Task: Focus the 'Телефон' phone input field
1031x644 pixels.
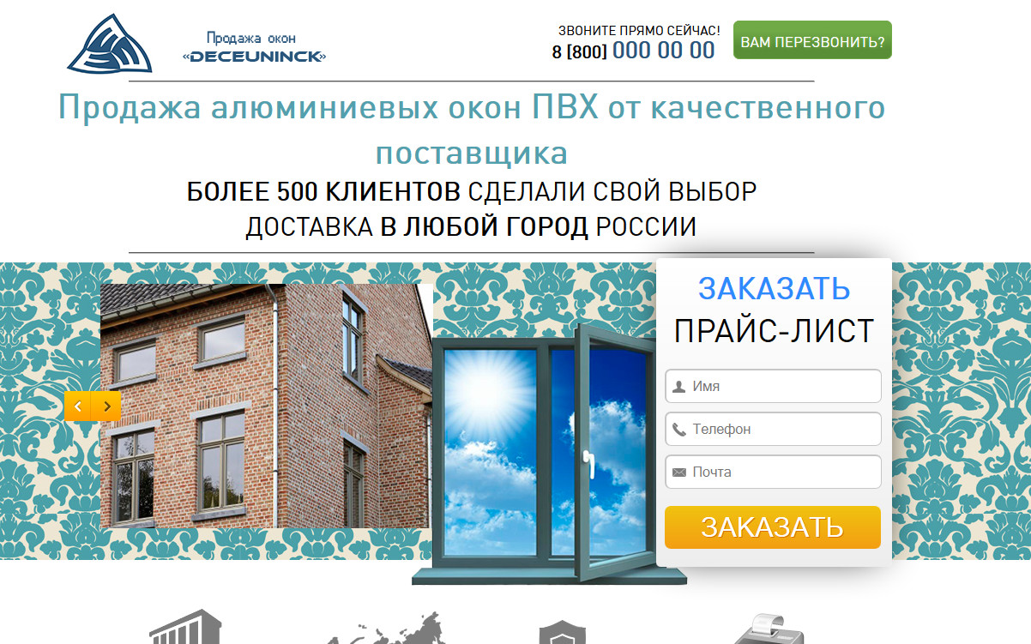Action: (x=773, y=429)
